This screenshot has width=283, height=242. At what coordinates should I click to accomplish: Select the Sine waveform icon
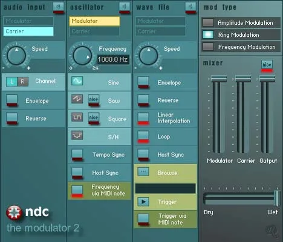point(77,81)
